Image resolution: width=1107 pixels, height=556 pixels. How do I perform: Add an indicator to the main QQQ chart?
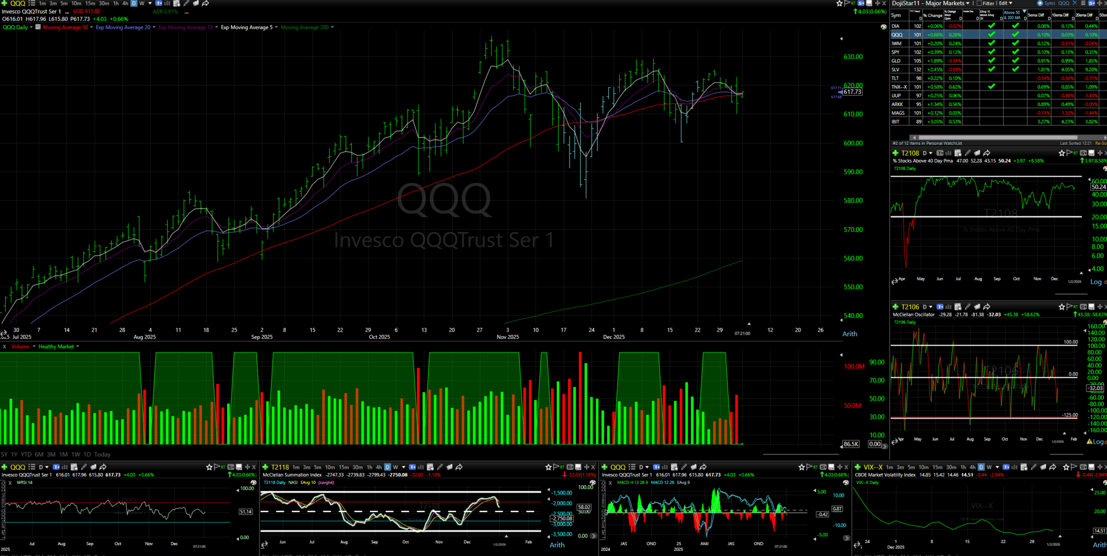point(177,3)
